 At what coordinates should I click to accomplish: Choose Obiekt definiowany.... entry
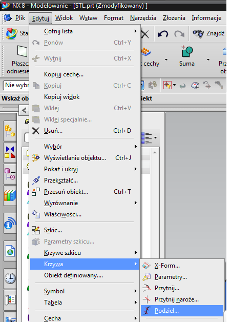click(85, 275)
